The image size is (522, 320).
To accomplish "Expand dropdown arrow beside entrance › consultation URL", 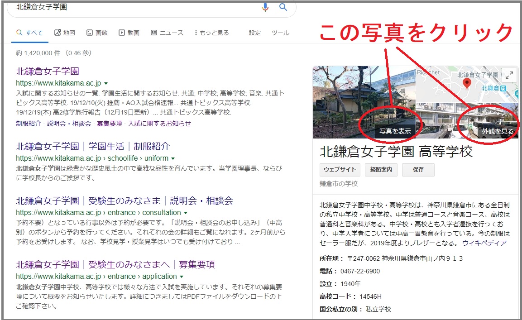I will tap(186, 213).
